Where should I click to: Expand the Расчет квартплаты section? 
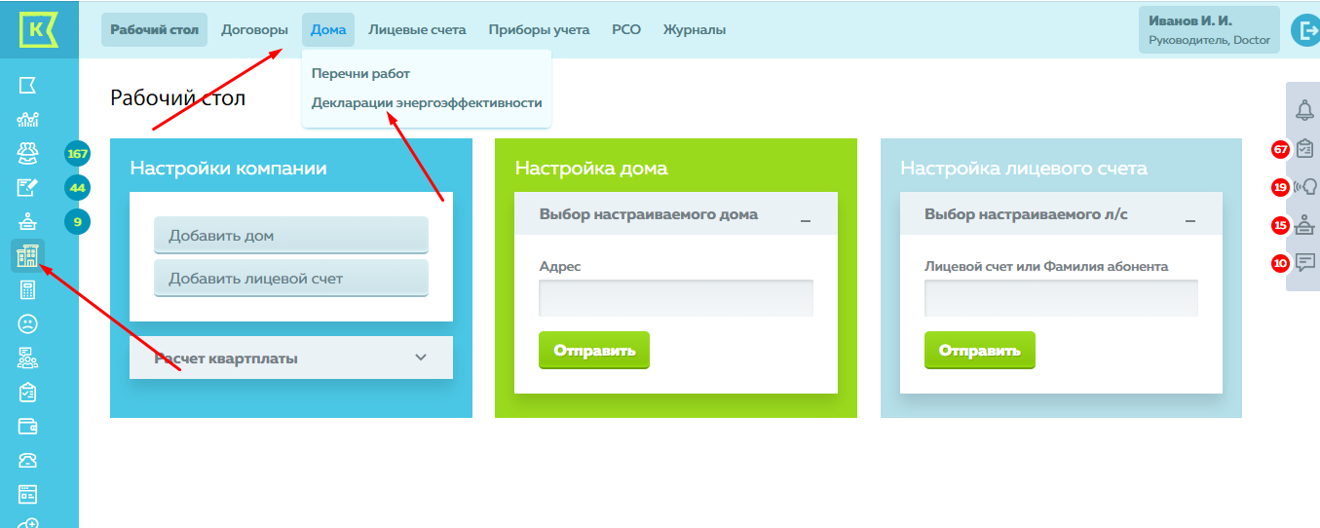point(291,358)
